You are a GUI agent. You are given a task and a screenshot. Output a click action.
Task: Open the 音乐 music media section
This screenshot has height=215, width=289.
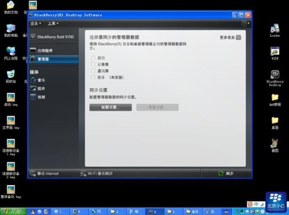pyautogui.click(x=33, y=80)
